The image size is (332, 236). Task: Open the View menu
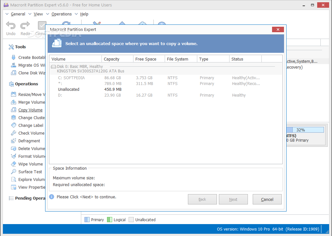coord(38,14)
